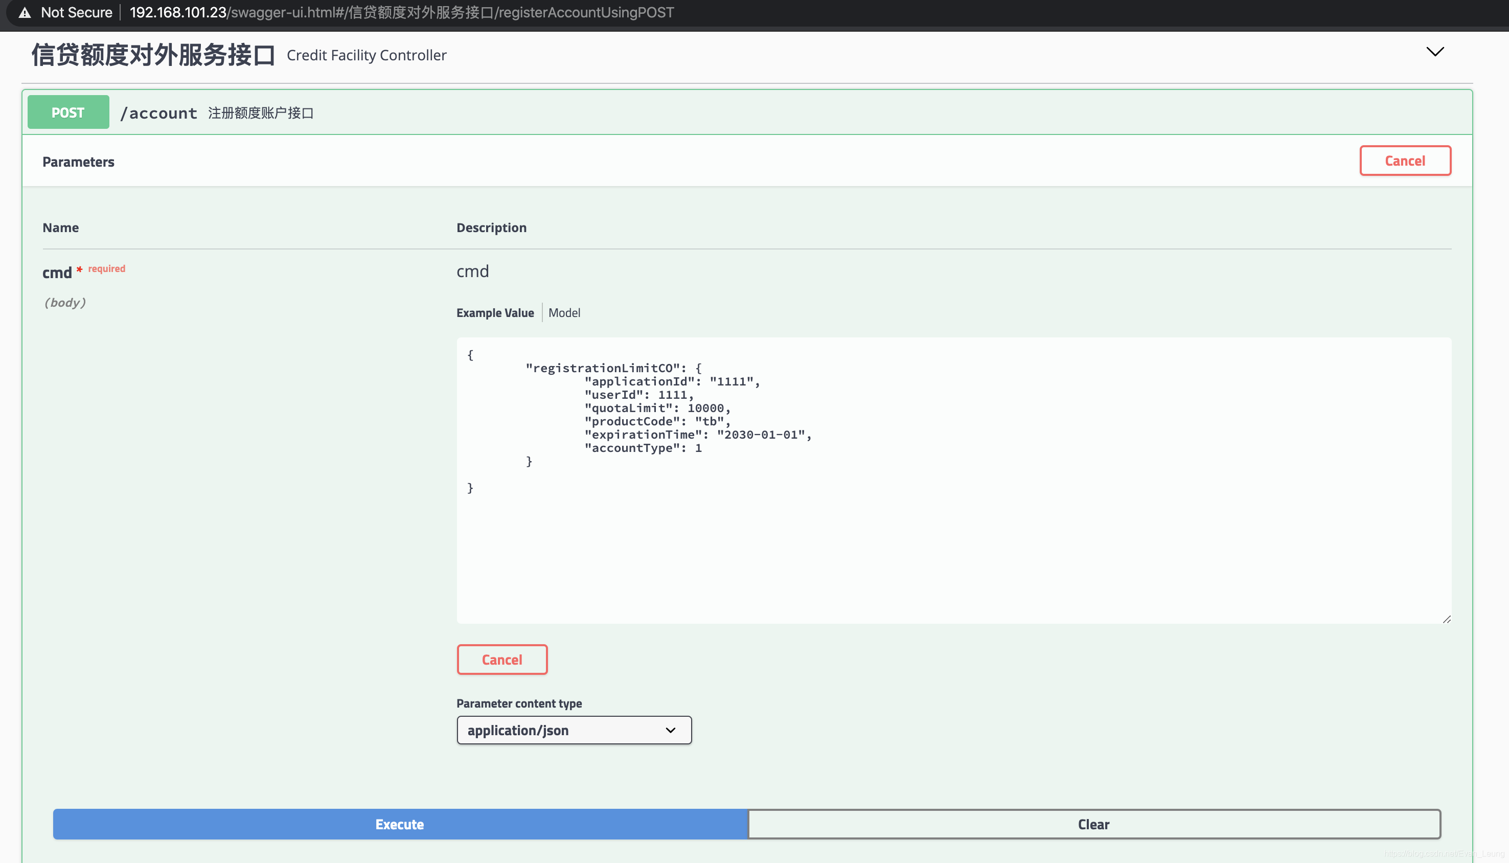Click the Not Secure label text
1509x863 pixels.
[77, 12]
